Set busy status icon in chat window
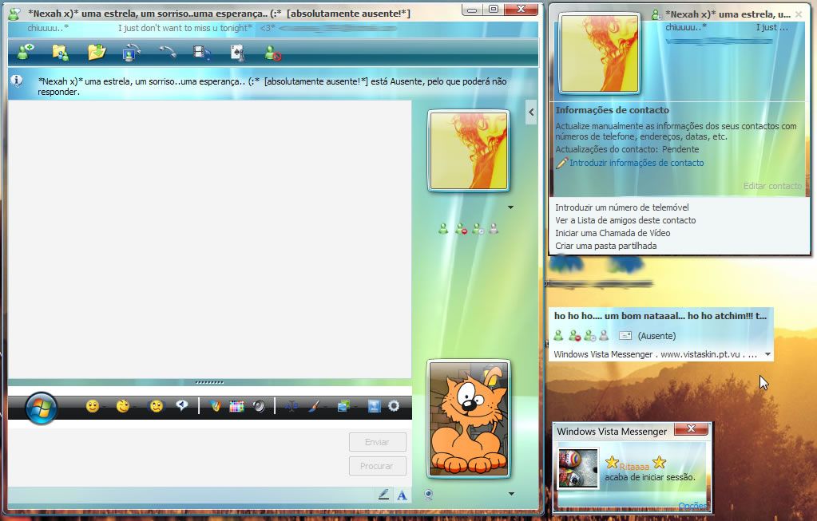This screenshot has width=817, height=521. tap(461, 228)
